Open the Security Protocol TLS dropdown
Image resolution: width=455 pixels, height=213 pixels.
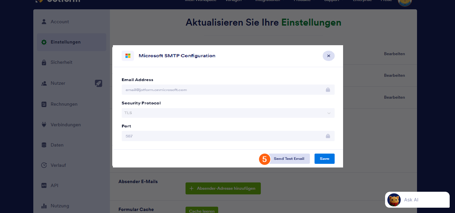(227, 113)
